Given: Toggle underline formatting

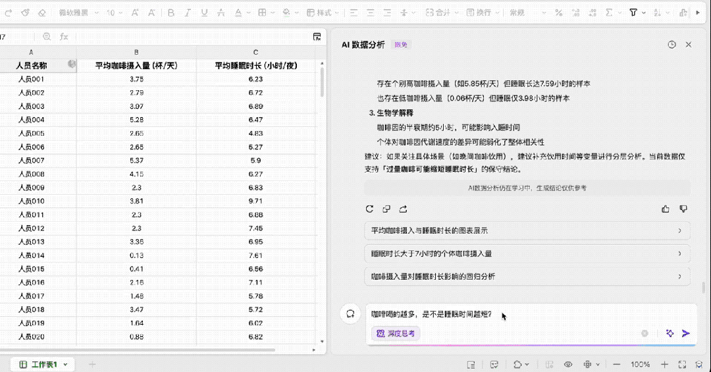Looking at the screenshot, I should tap(205, 13).
